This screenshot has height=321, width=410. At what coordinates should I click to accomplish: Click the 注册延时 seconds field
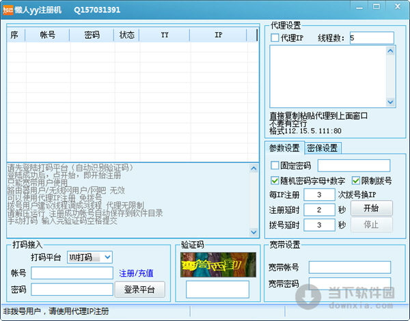(320, 210)
